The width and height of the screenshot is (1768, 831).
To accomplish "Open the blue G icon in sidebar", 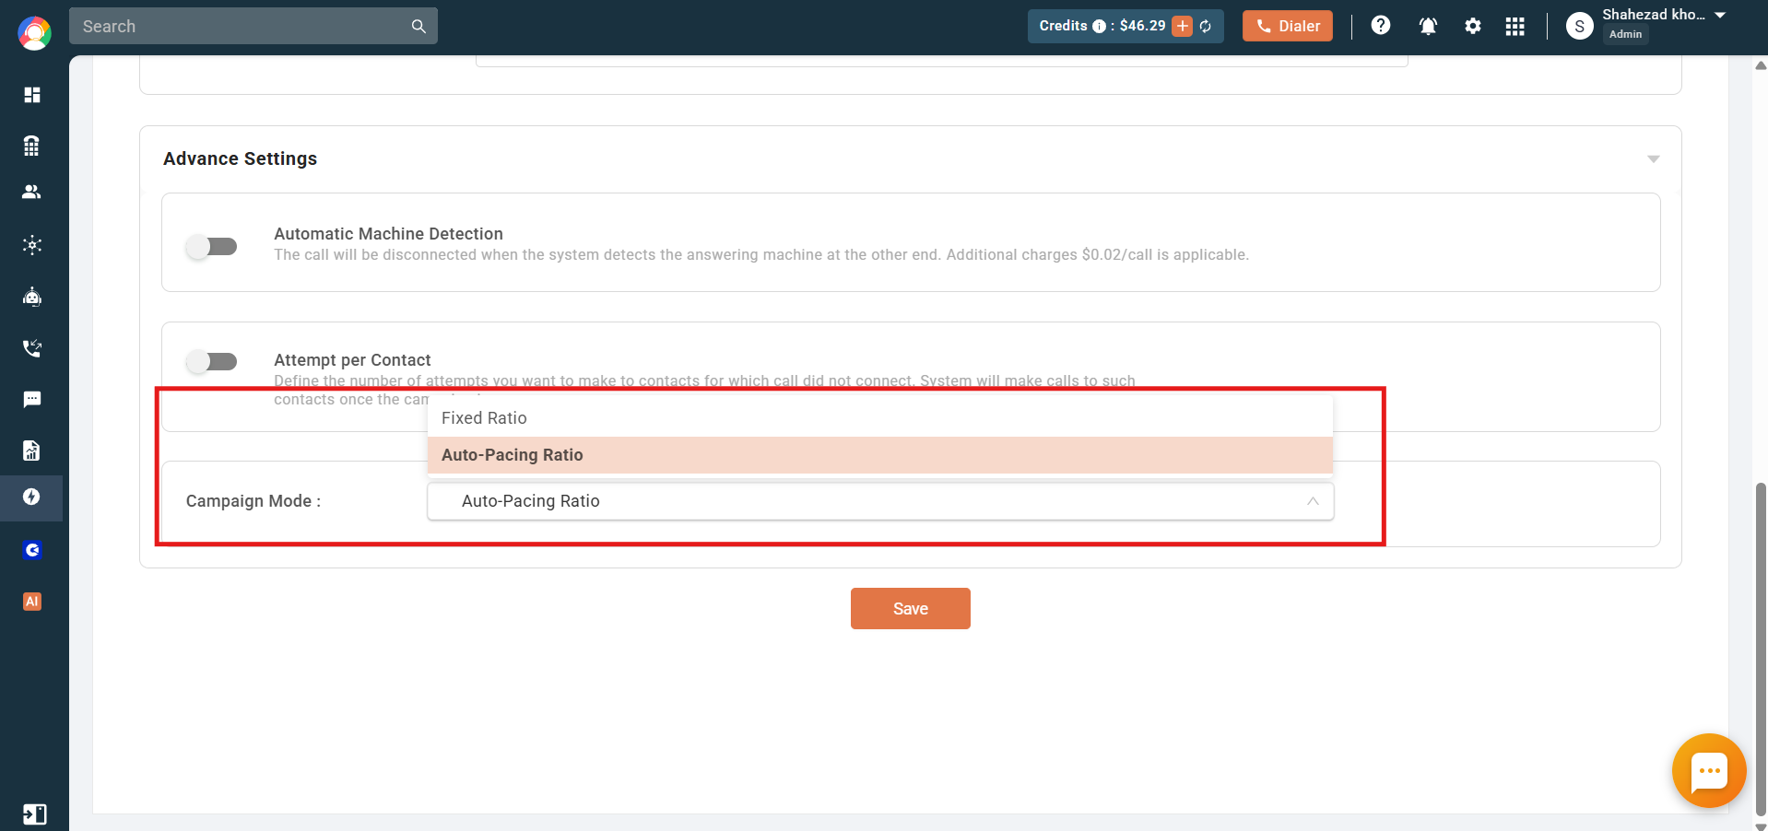I will 32,550.
